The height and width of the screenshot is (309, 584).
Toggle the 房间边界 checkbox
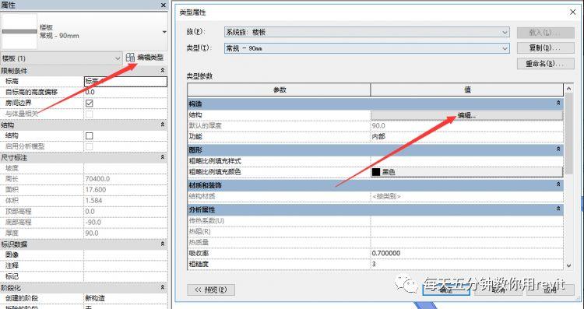[89, 103]
